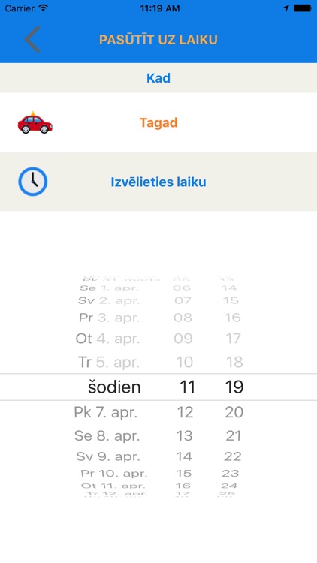Viewport: 317px width, 563px height.
Task: Tap the blue clock icon
Action: click(x=33, y=182)
